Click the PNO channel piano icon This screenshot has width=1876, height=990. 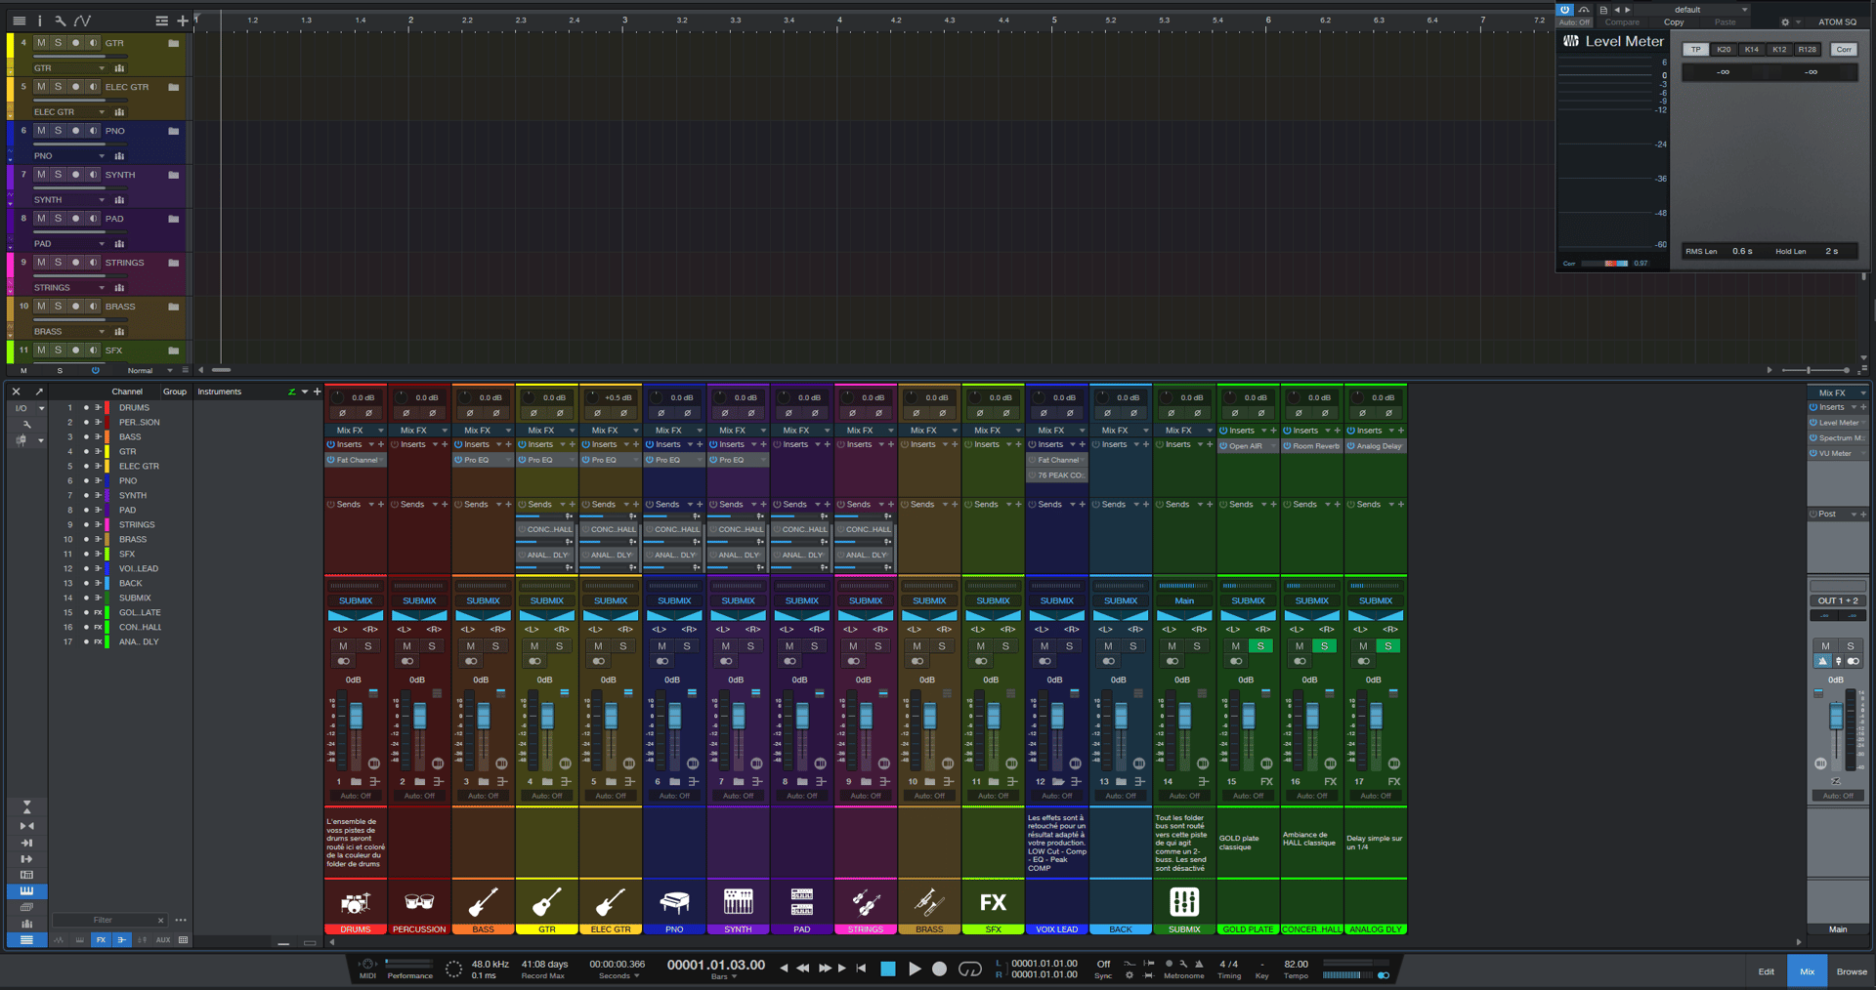click(674, 902)
